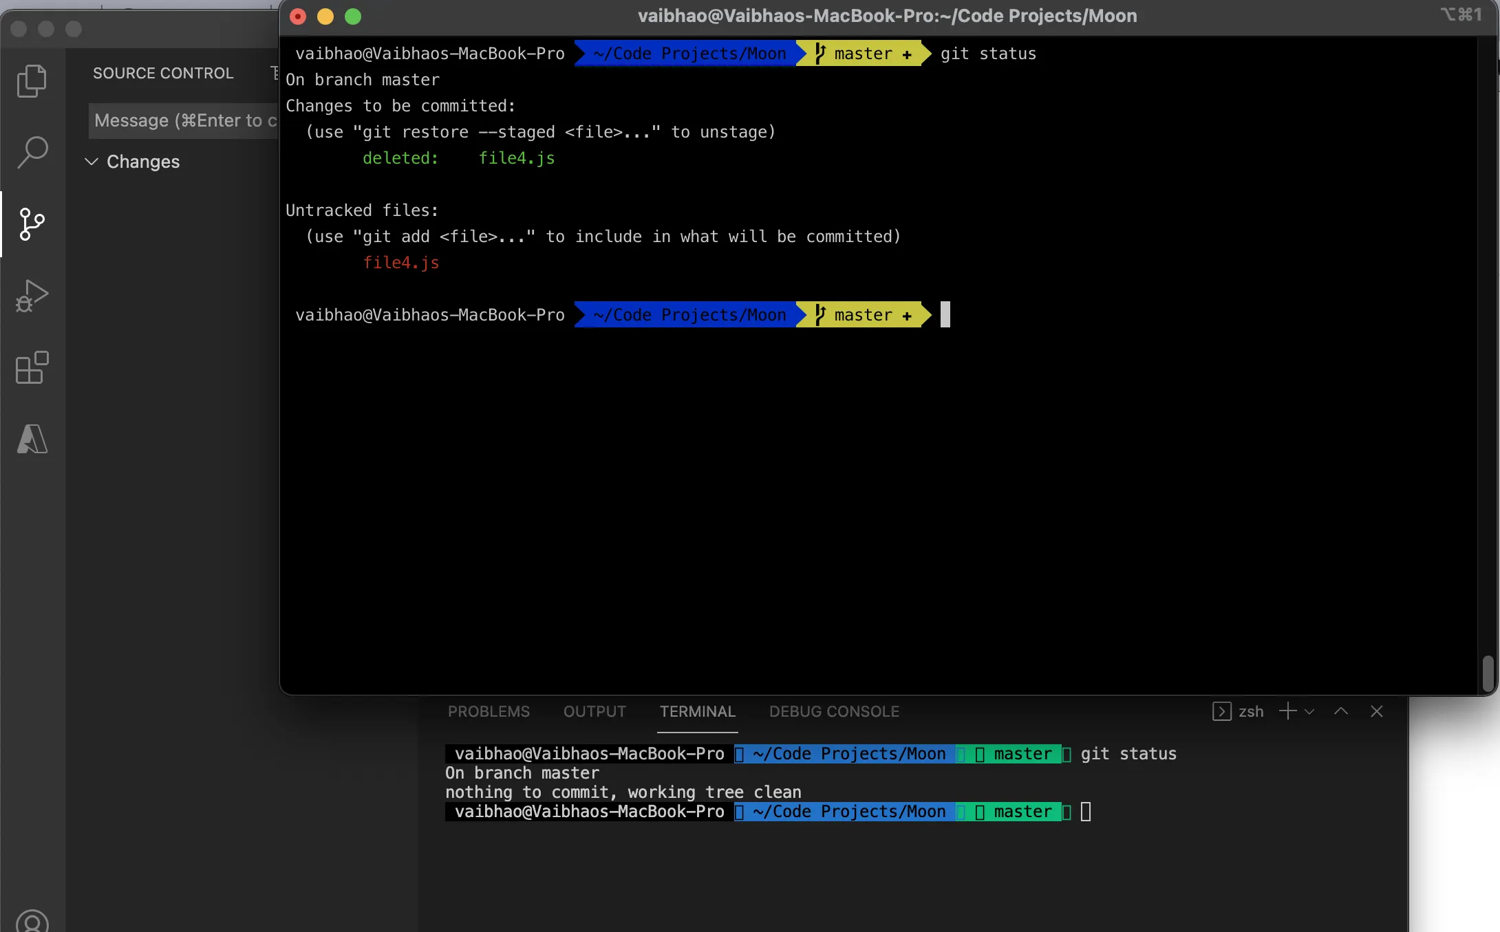Maximize terminal panel with up chevron

point(1340,711)
